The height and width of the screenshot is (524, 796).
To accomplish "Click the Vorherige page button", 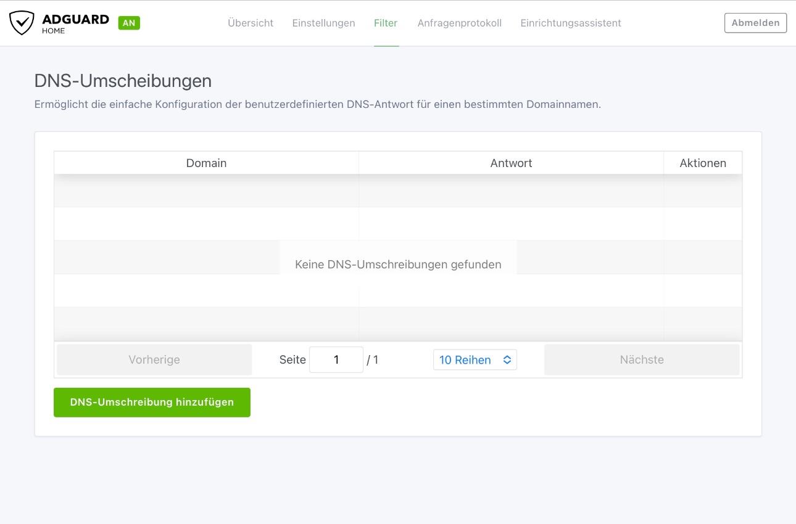I will click(154, 359).
